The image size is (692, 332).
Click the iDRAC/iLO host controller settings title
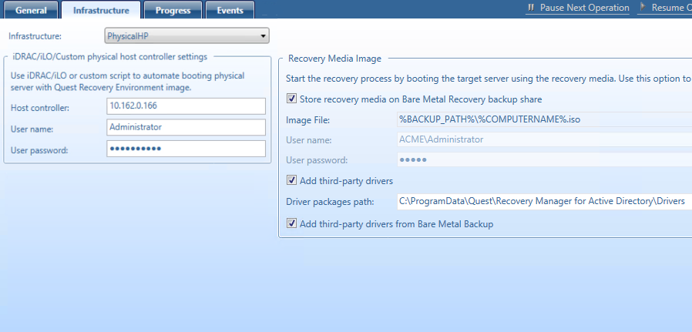click(110, 56)
